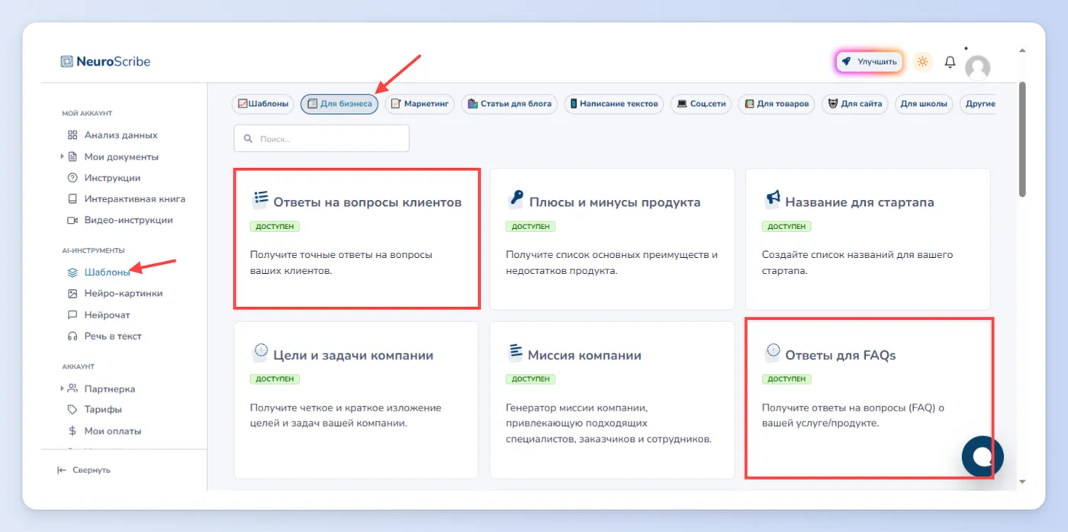Click the Поиск search field
Image resolution: width=1068 pixels, height=532 pixels.
coord(321,139)
